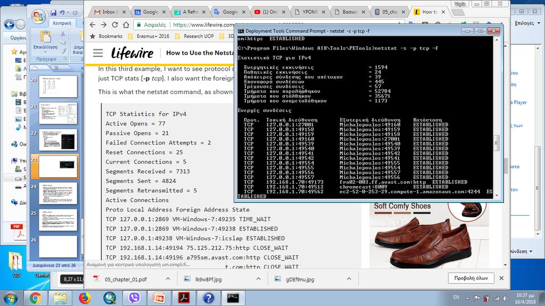Click the PowerPoint Office button

[x=38, y=16]
